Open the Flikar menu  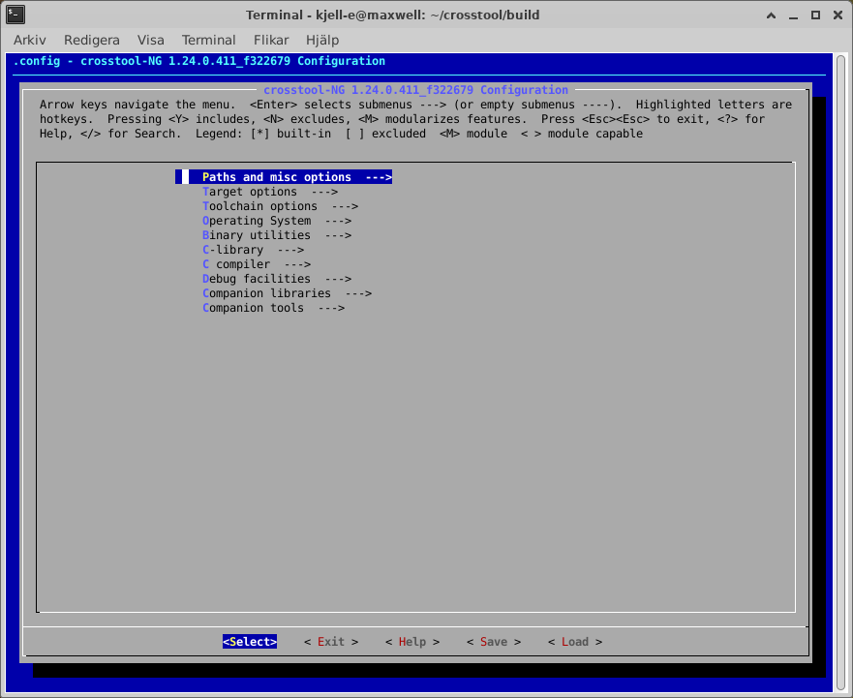point(271,41)
